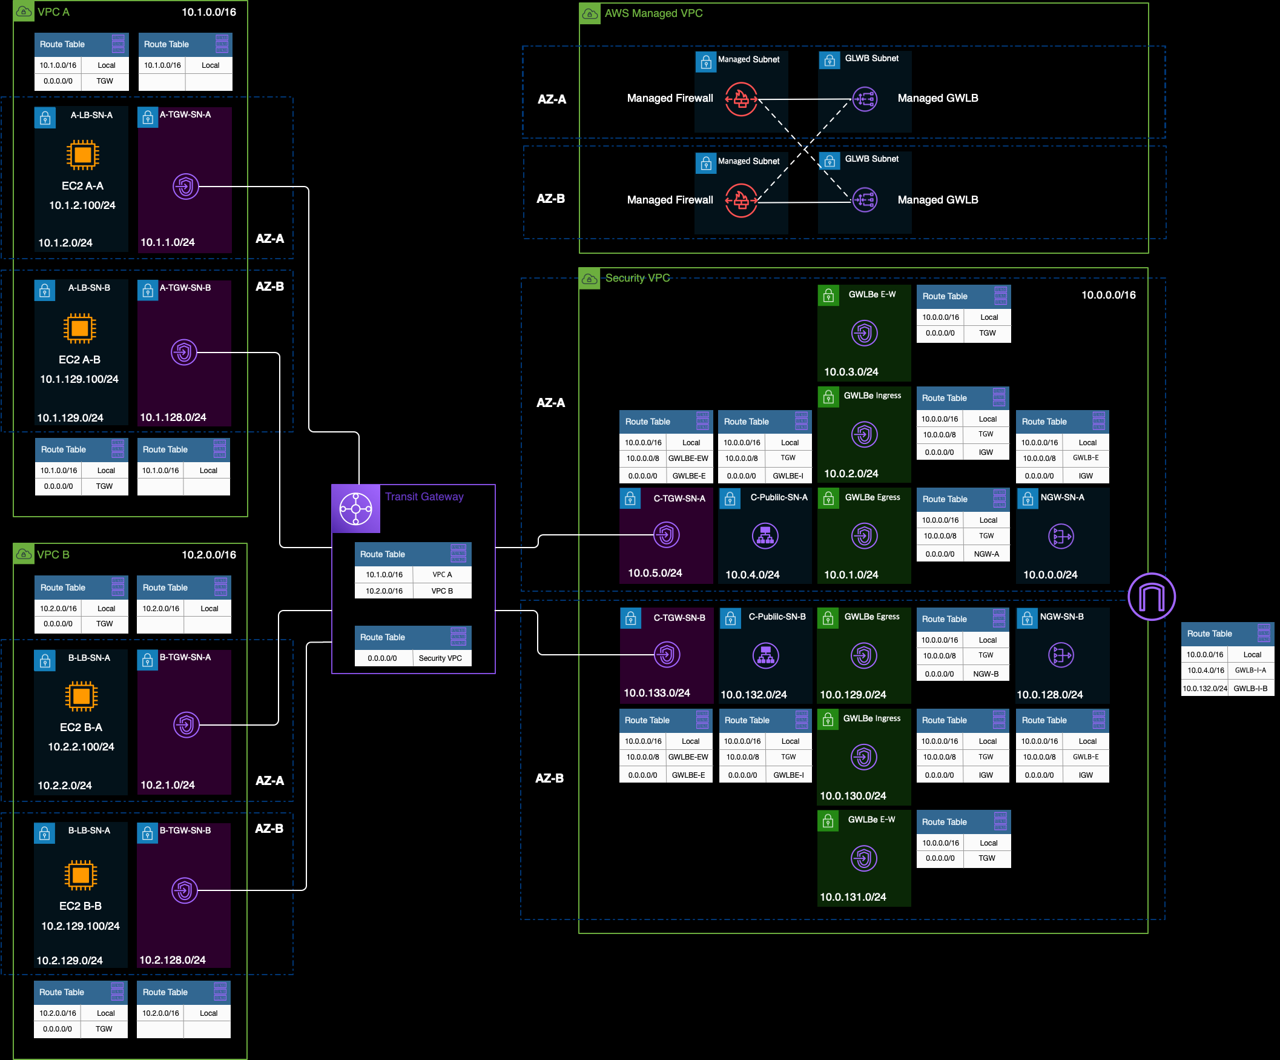Click the Security VPC cloud icon
This screenshot has width=1280, height=1060.
point(589,279)
